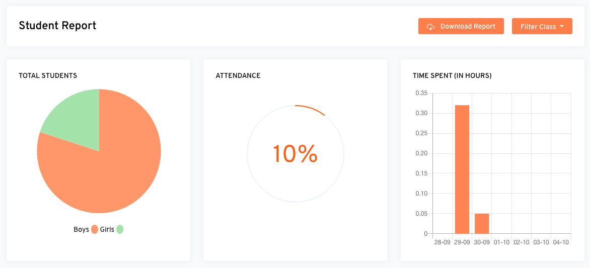
Task: Click the Student Report heading
Action: [57, 26]
